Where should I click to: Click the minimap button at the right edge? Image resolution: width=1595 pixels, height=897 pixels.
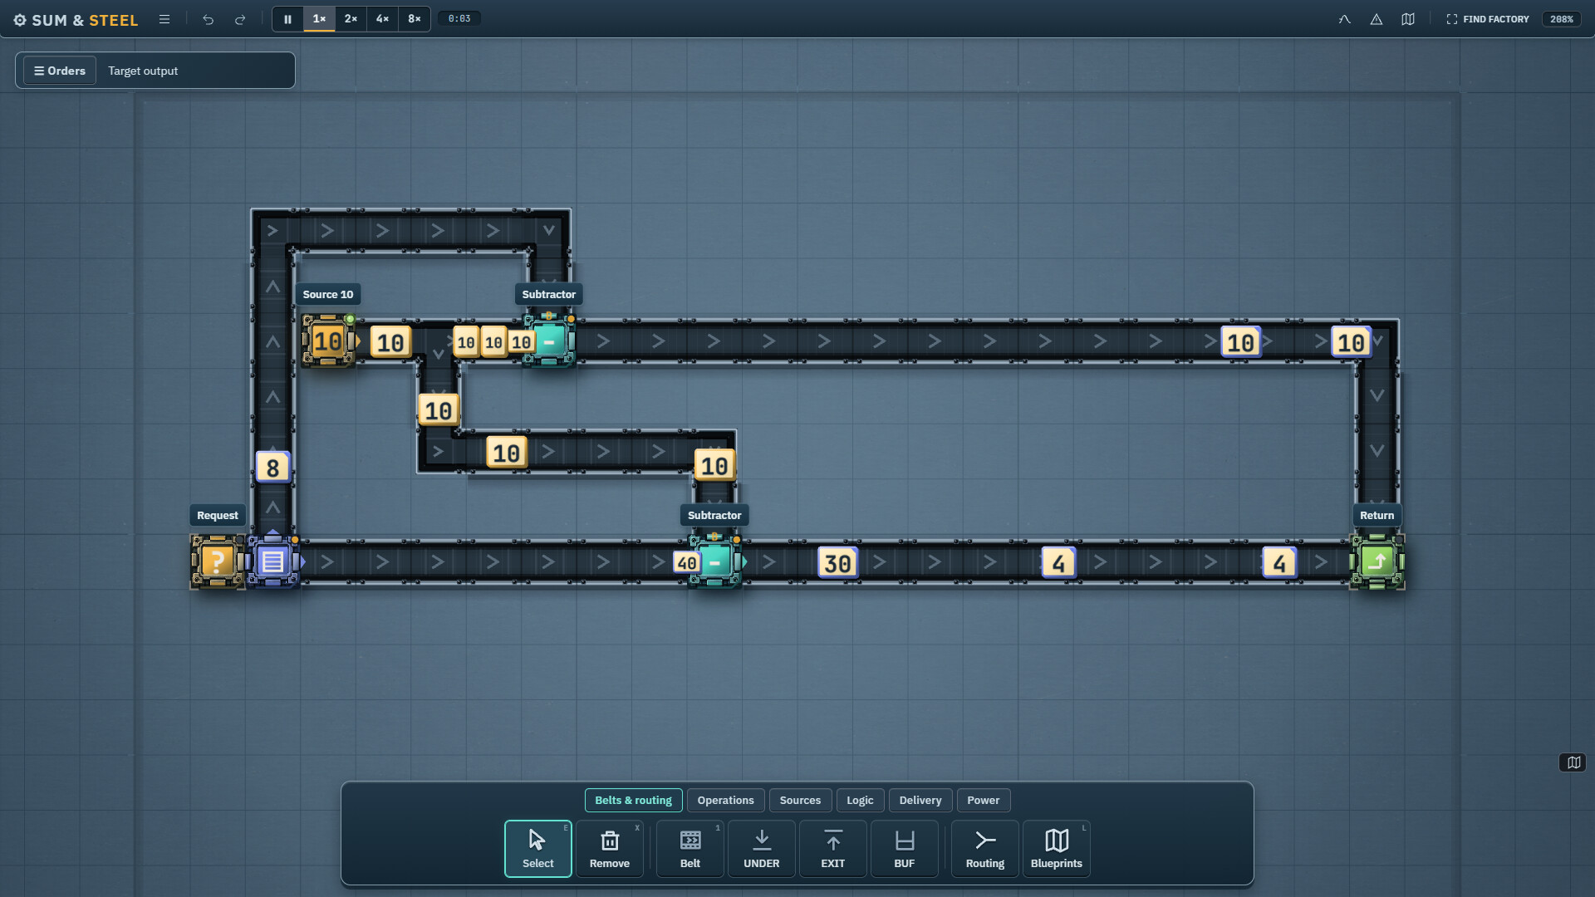(x=1573, y=762)
